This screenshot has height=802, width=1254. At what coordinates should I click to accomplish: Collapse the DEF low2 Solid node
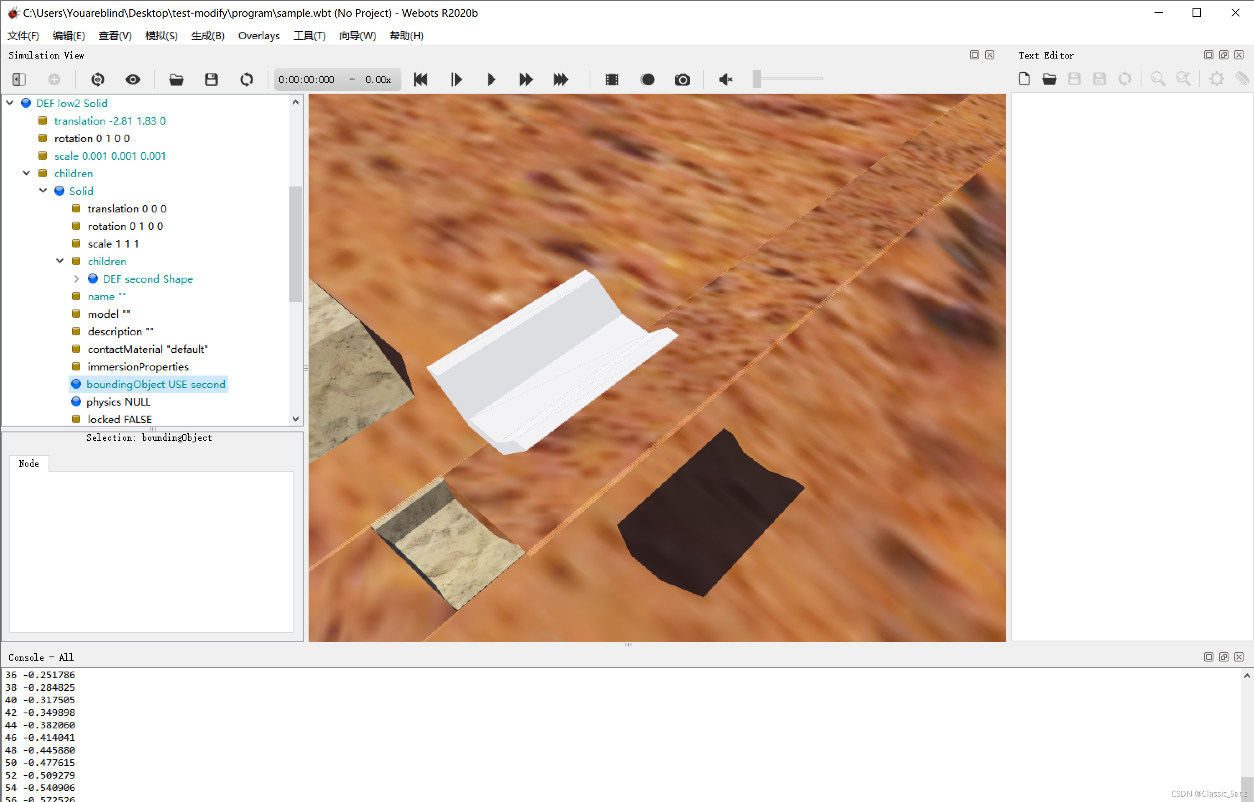pos(9,102)
